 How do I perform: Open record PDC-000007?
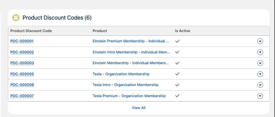22,96
